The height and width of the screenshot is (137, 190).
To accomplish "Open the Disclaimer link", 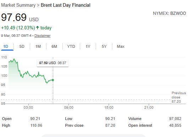I will coord(43,36).
